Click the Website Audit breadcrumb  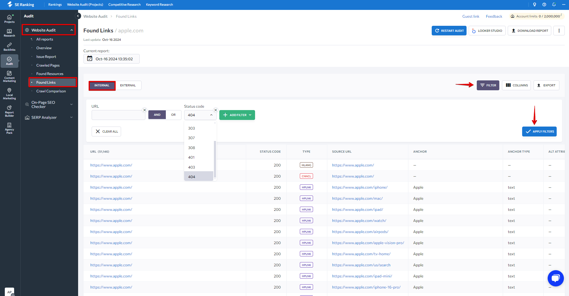pos(95,16)
